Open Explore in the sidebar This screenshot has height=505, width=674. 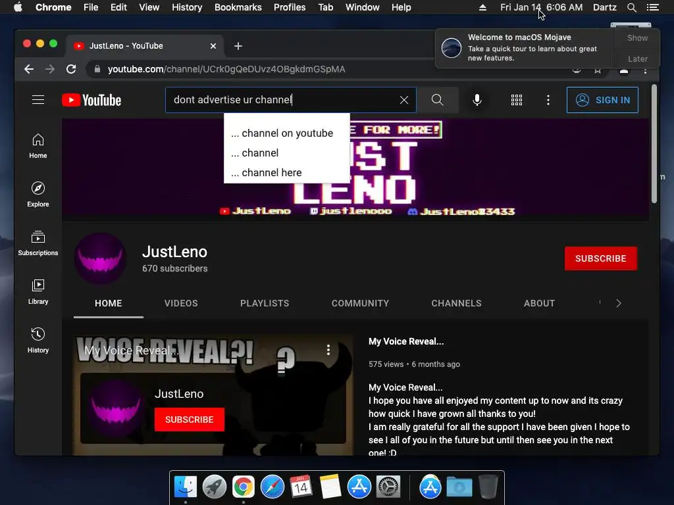pos(38,195)
